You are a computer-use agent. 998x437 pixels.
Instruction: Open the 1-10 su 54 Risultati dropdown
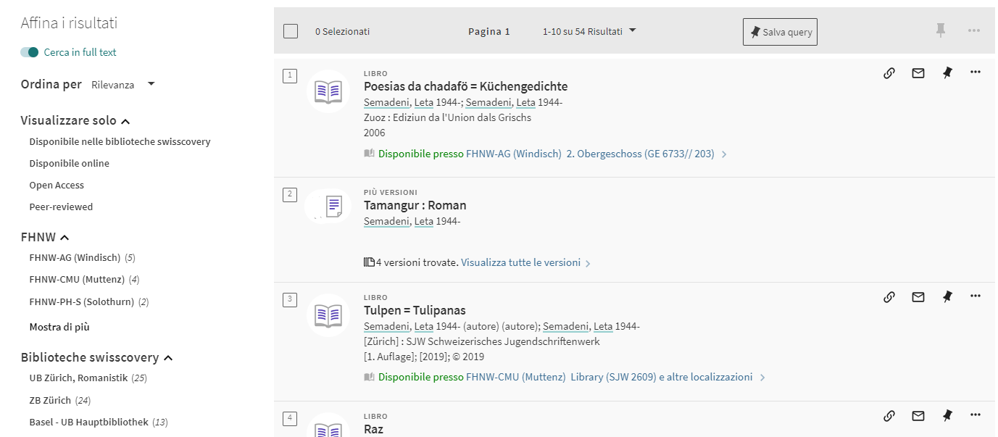coord(589,31)
